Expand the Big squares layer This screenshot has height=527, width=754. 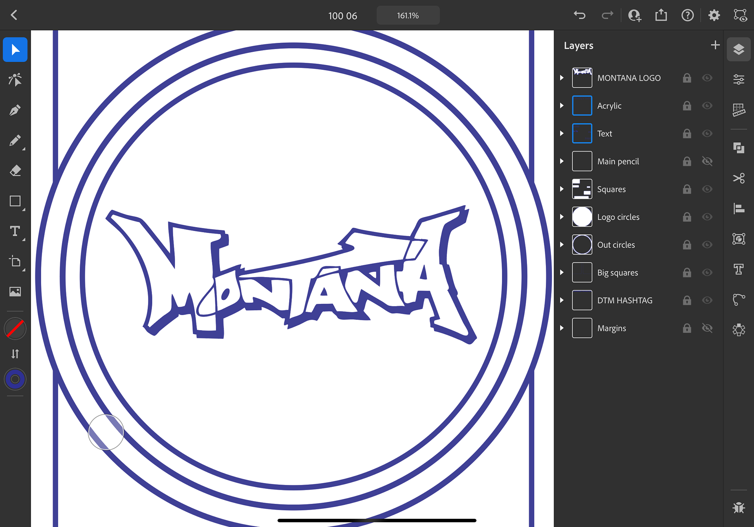pyautogui.click(x=562, y=272)
